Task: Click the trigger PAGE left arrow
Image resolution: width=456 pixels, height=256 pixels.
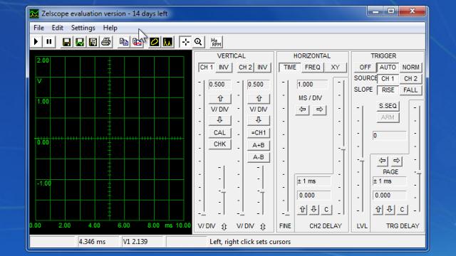Action: [383, 161]
